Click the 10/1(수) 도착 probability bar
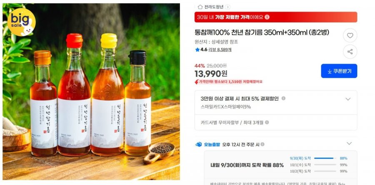This screenshot has width=375, height=185. [325, 165]
